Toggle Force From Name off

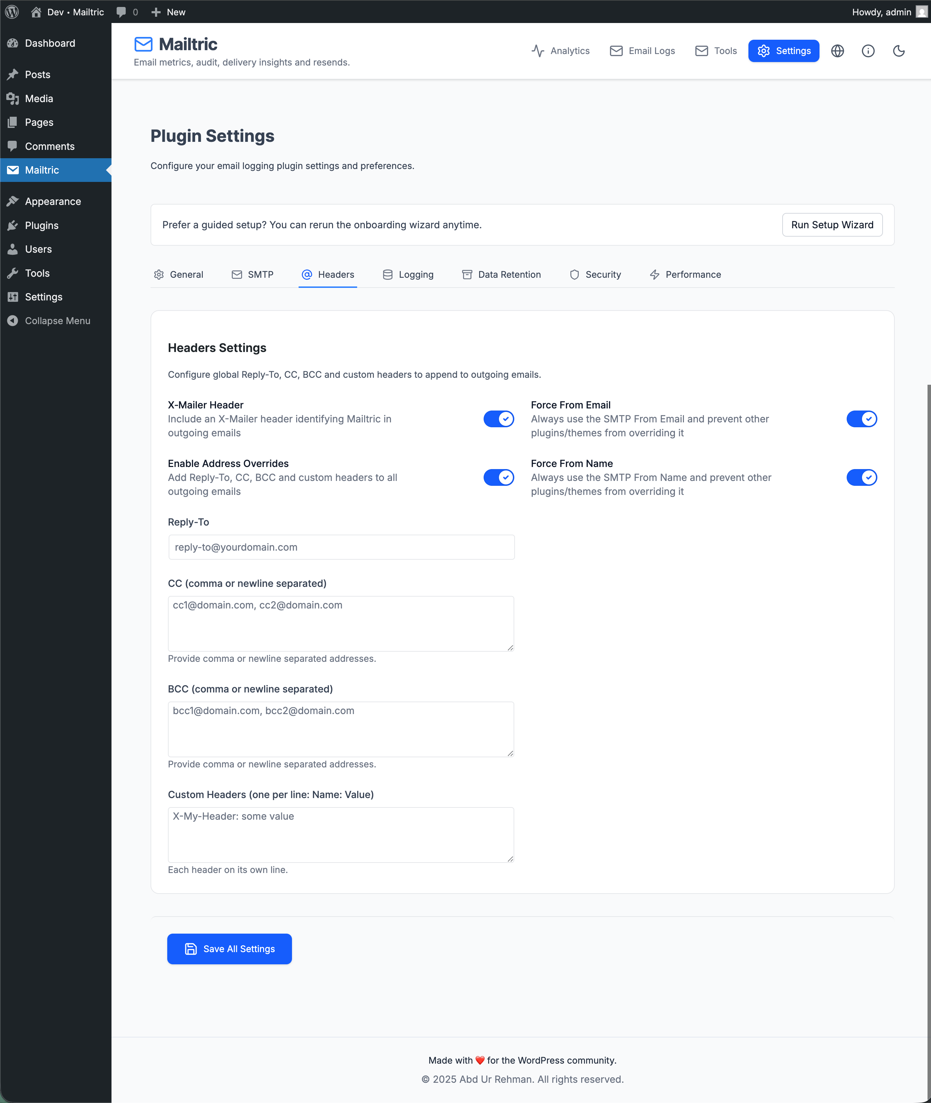click(861, 477)
